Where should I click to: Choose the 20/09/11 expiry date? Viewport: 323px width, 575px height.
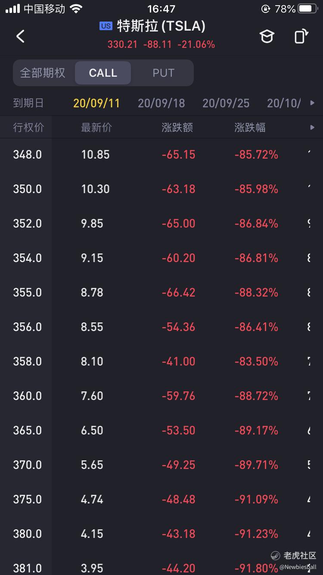tap(96, 103)
